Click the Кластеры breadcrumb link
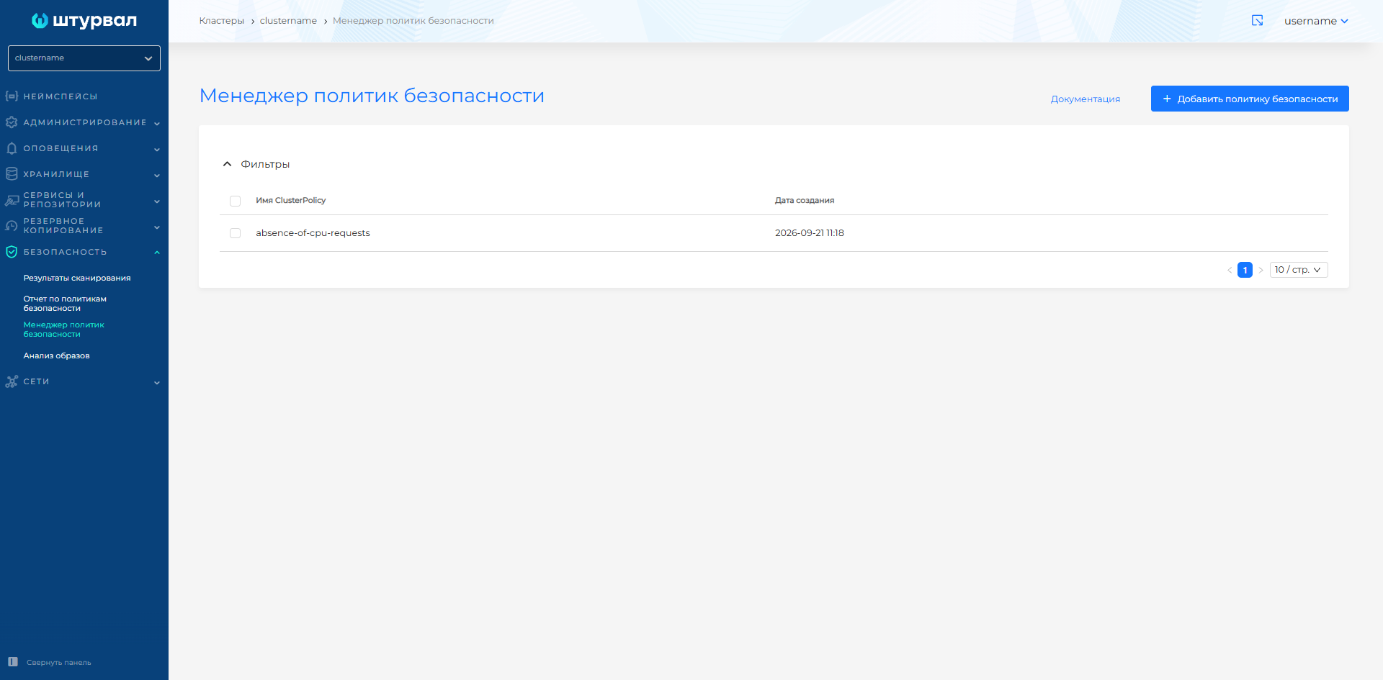This screenshot has width=1383, height=680. pos(222,21)
